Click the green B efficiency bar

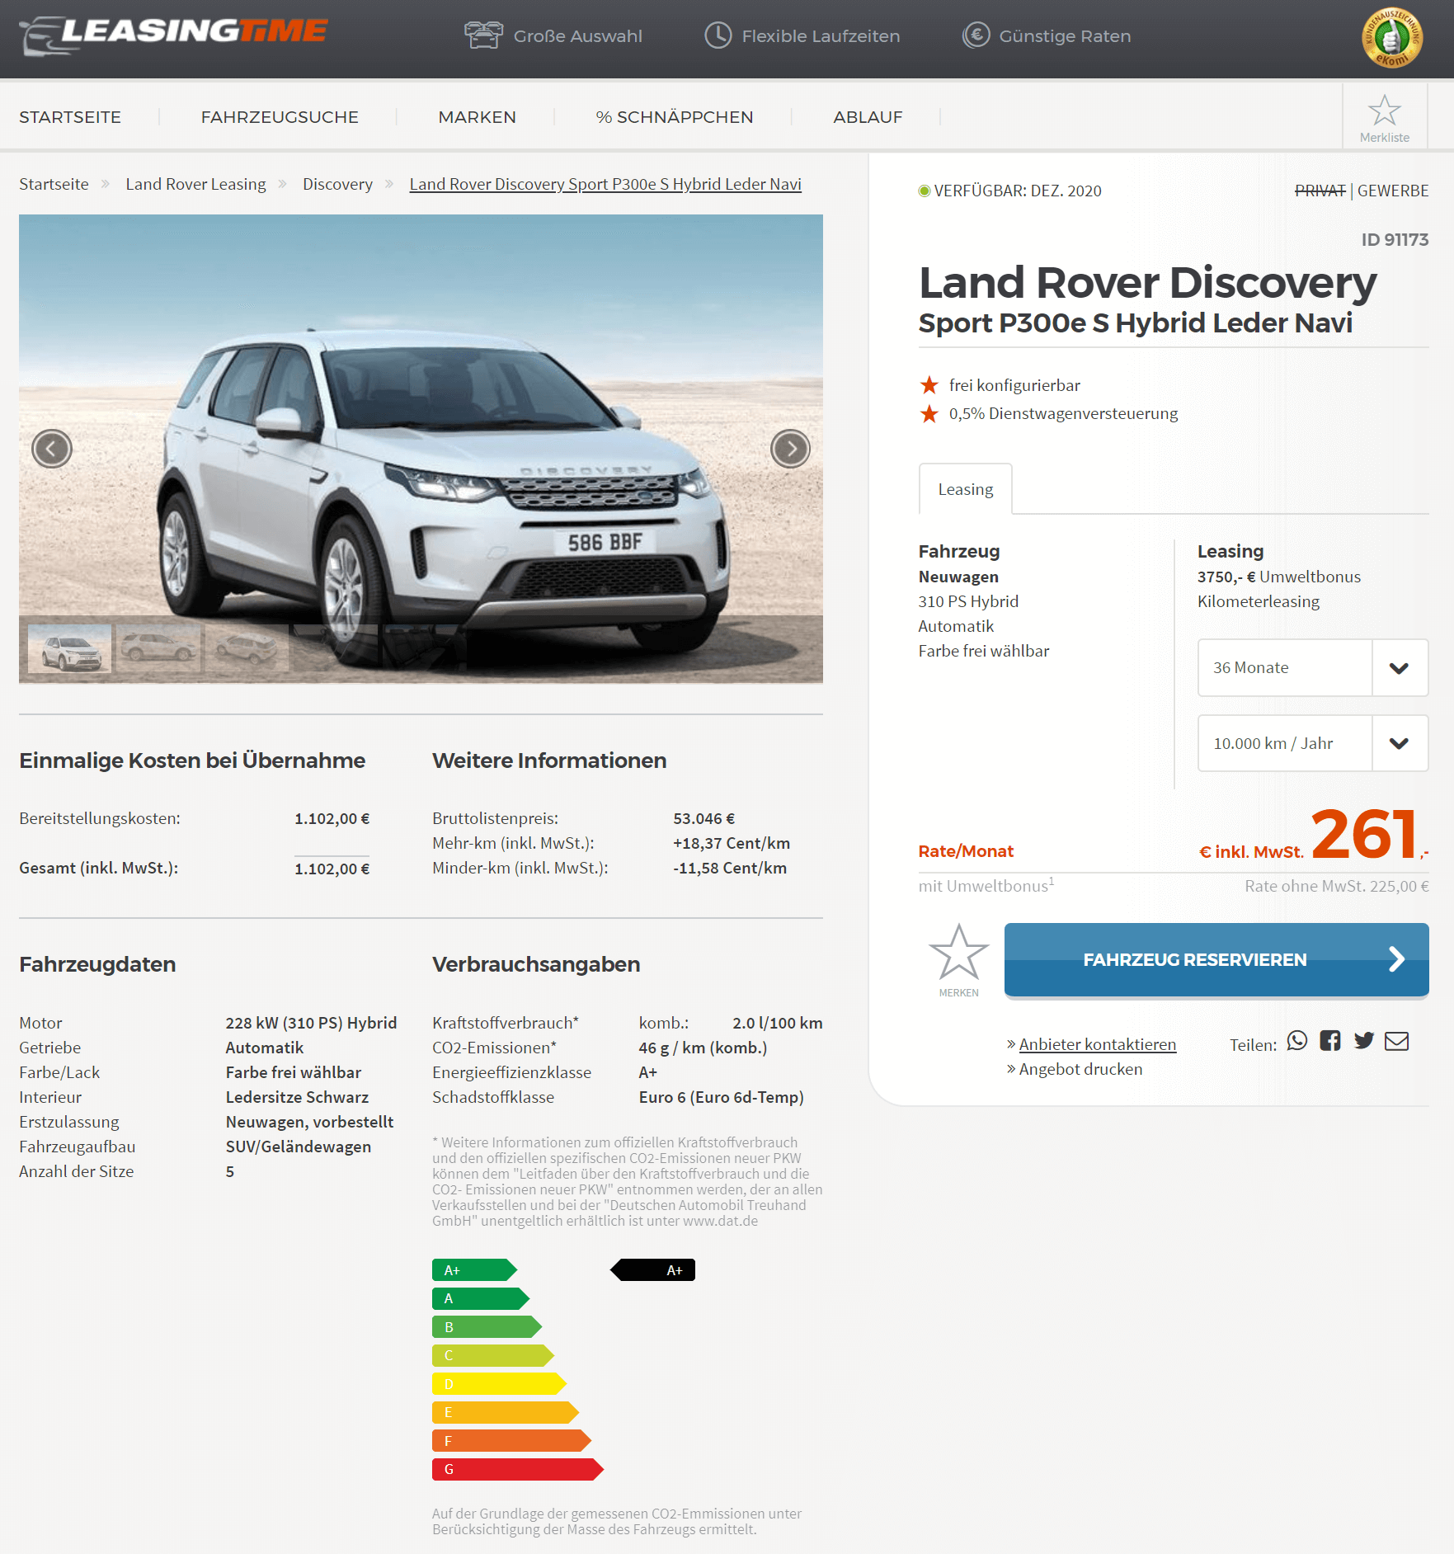click(x=487, y=1327)
